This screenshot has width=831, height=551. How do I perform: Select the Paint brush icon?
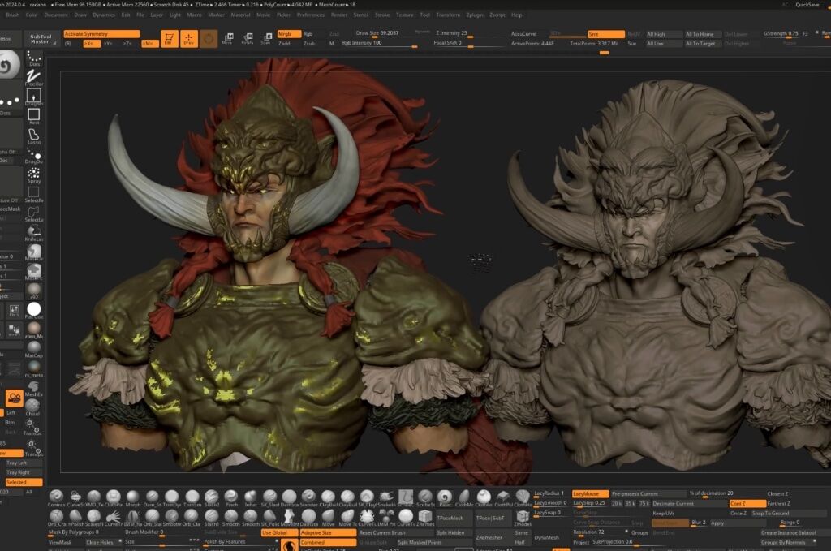tap(445, 498)
